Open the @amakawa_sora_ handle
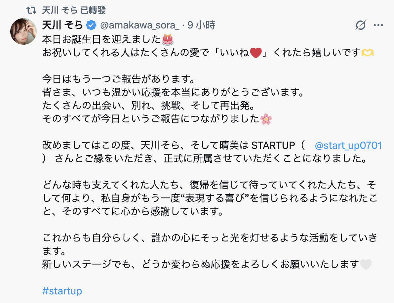 [139, 25]
